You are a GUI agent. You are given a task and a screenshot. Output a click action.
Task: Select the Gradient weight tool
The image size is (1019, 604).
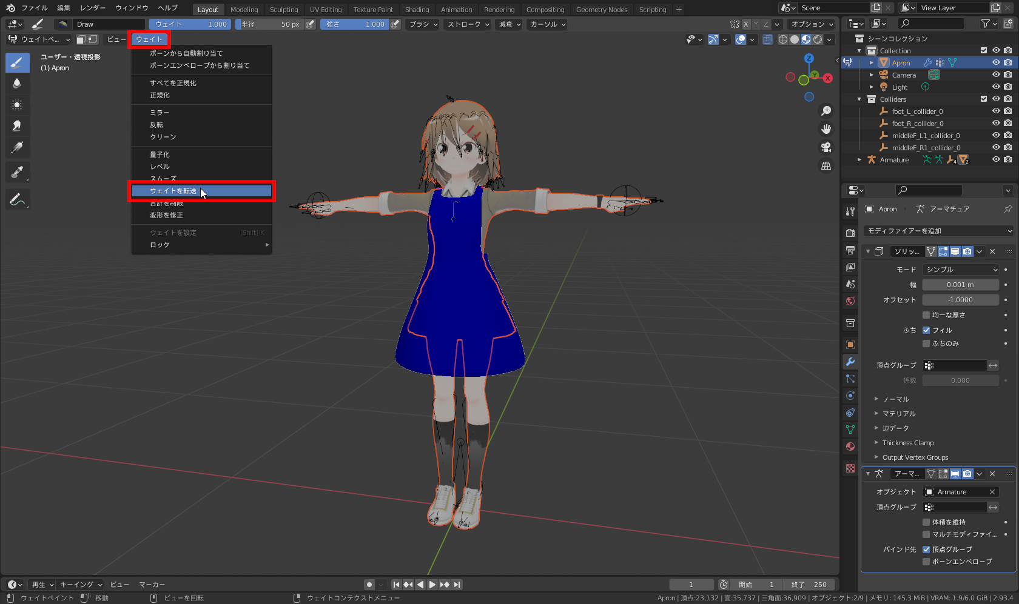(17, 147)
